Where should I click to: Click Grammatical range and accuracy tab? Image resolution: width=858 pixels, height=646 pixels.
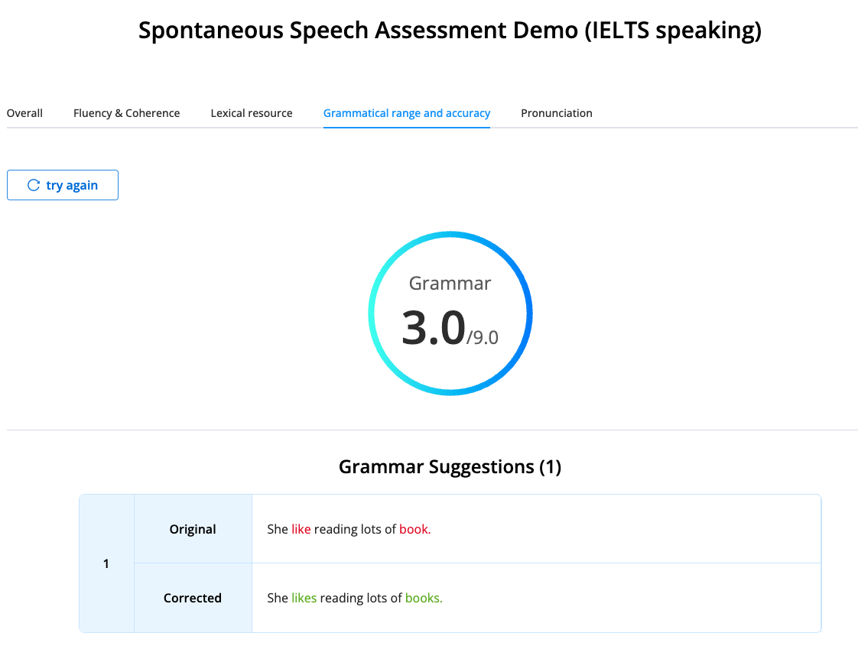pyautogui.click(x=406, y=113)
